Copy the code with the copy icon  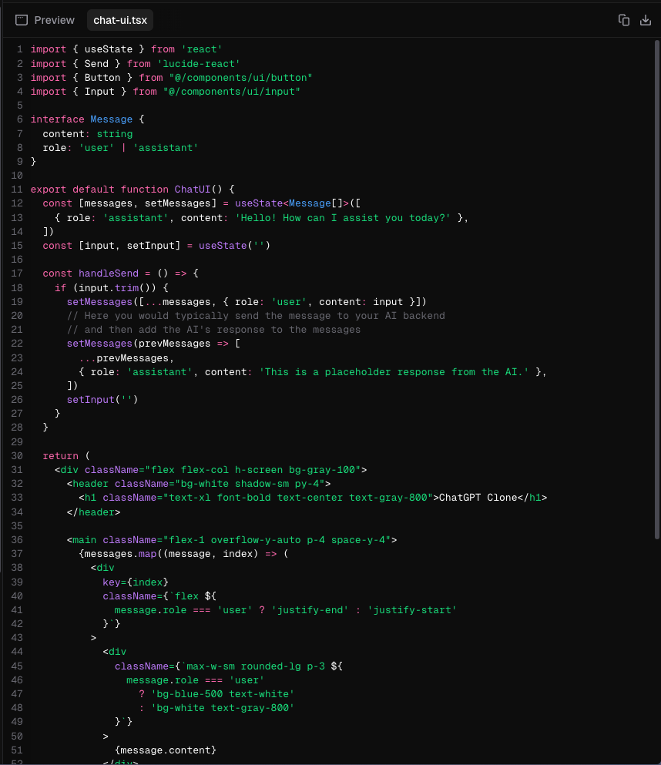point(624,20)
